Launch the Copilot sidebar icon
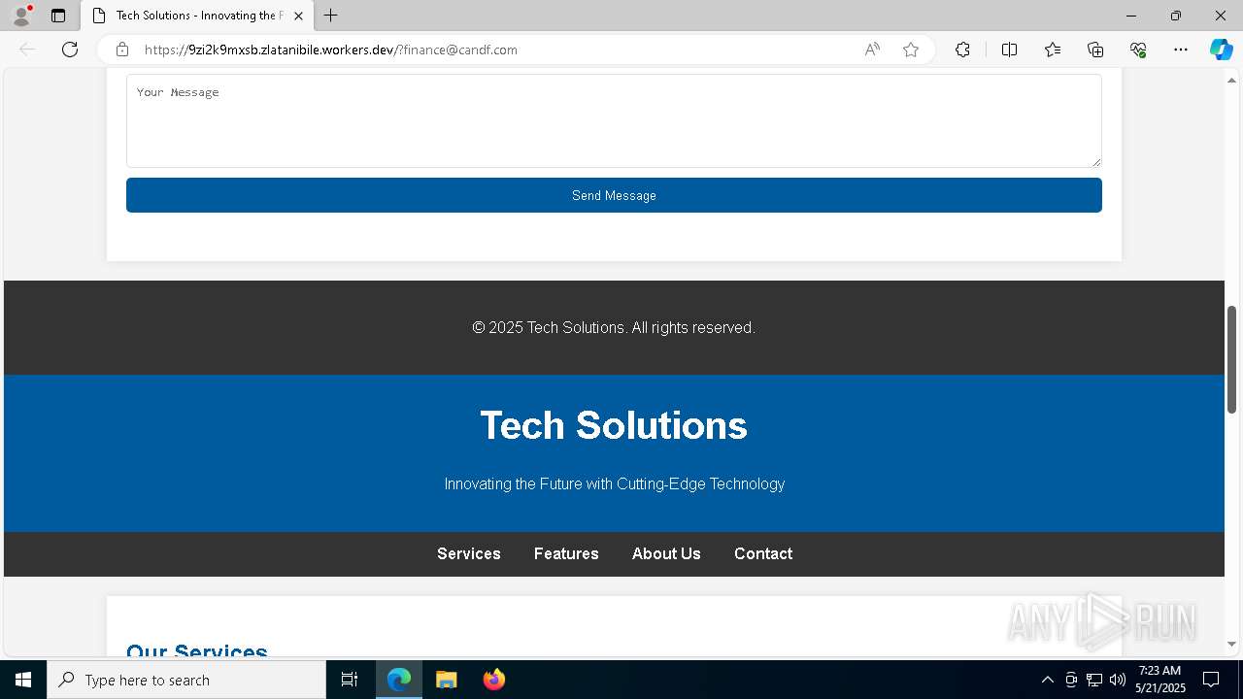The image size is (1243, 699). click(x=1222, y=50)
